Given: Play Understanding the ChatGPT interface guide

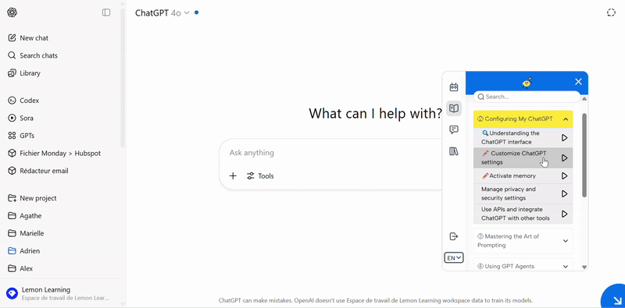Looking at the screenshot, I should coord(564,138).
